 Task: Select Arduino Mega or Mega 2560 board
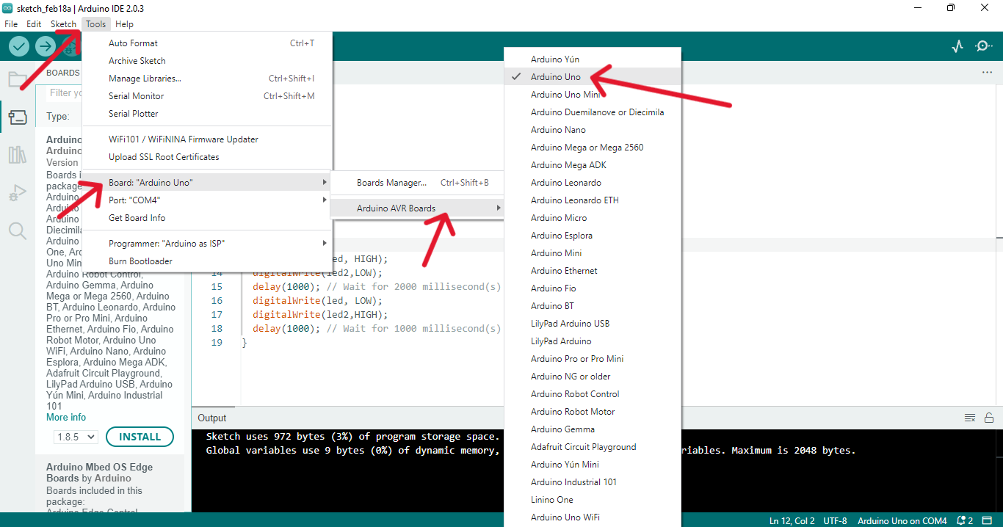coord(593,148)
